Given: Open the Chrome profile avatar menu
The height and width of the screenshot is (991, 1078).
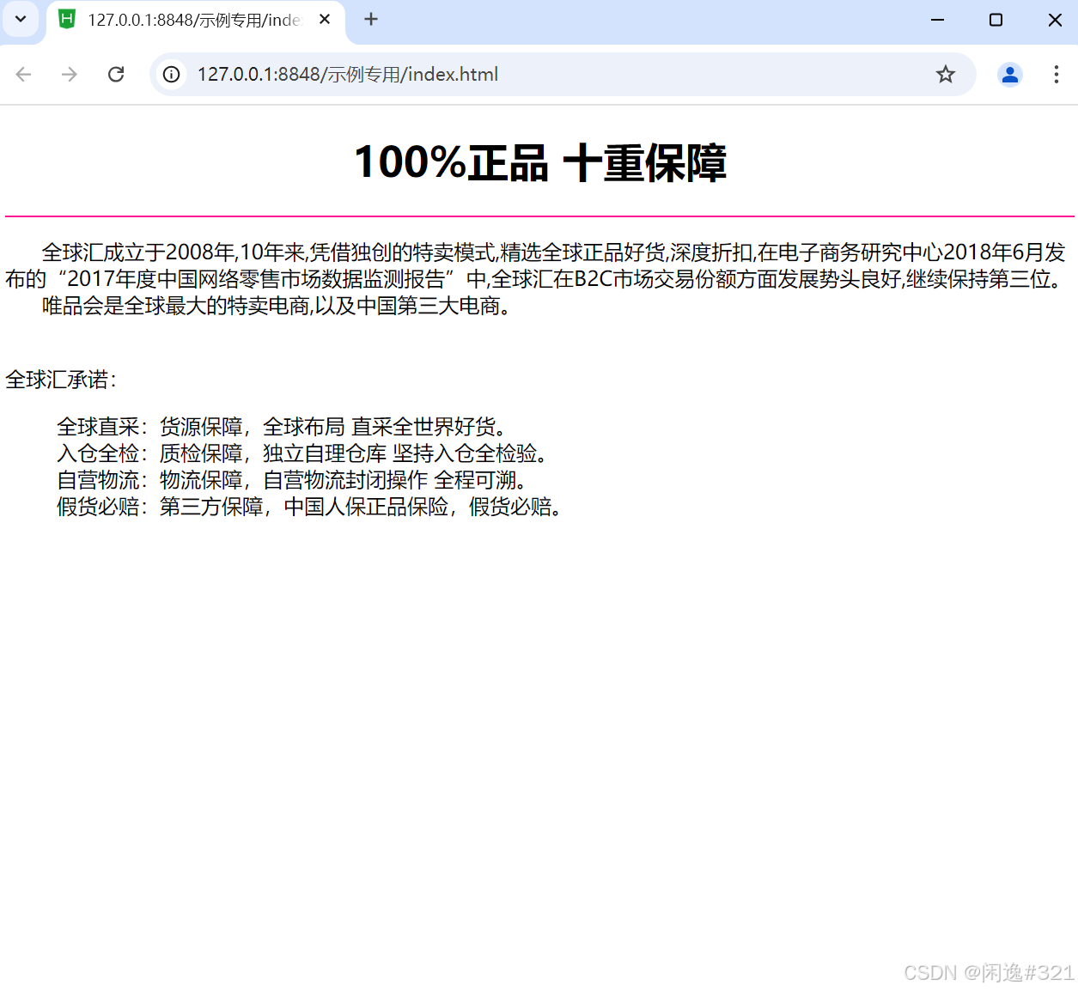Looking at the screenshot, I should [1010, 75].
